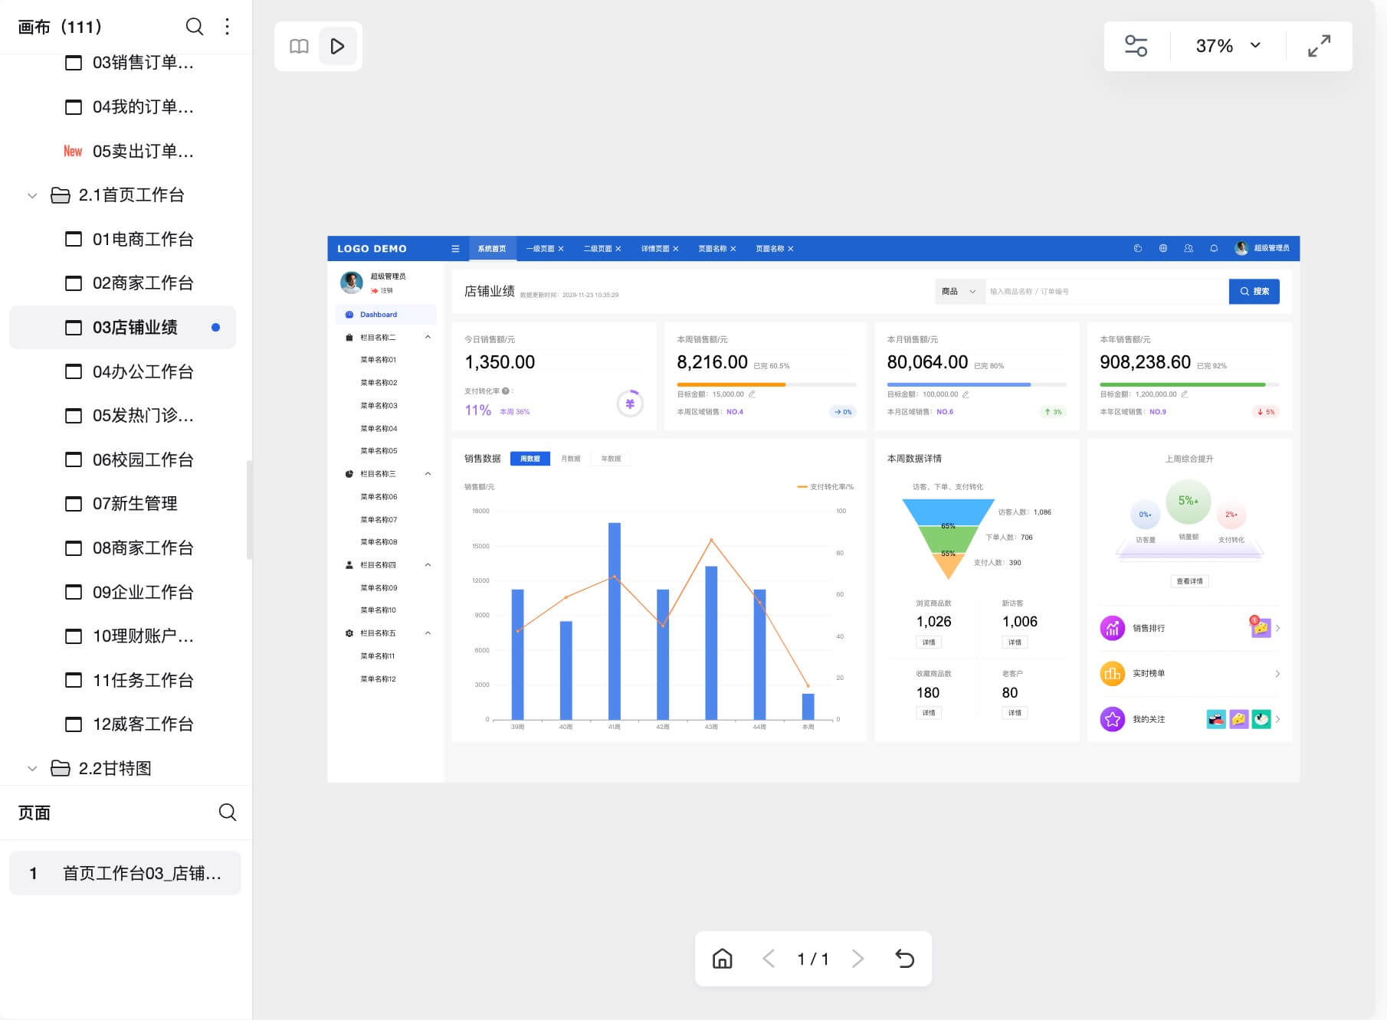Viewport: 1387px width, 1020px height.
Task: Click 详情 under 老客户 80
Action: 1015,713
